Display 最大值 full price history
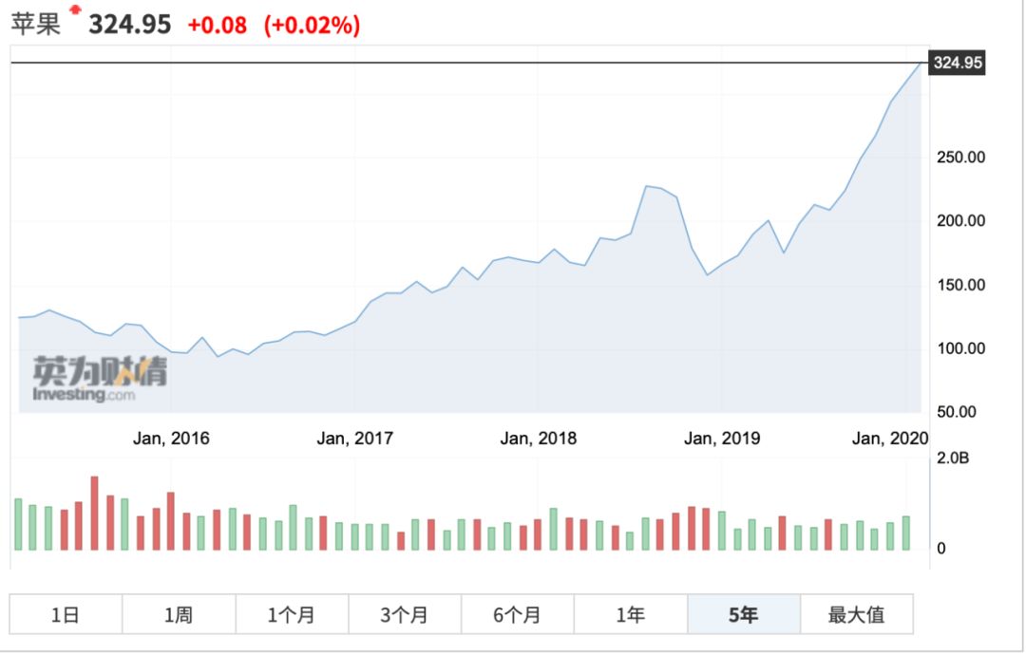1026x655 pixels. point(856,614)
